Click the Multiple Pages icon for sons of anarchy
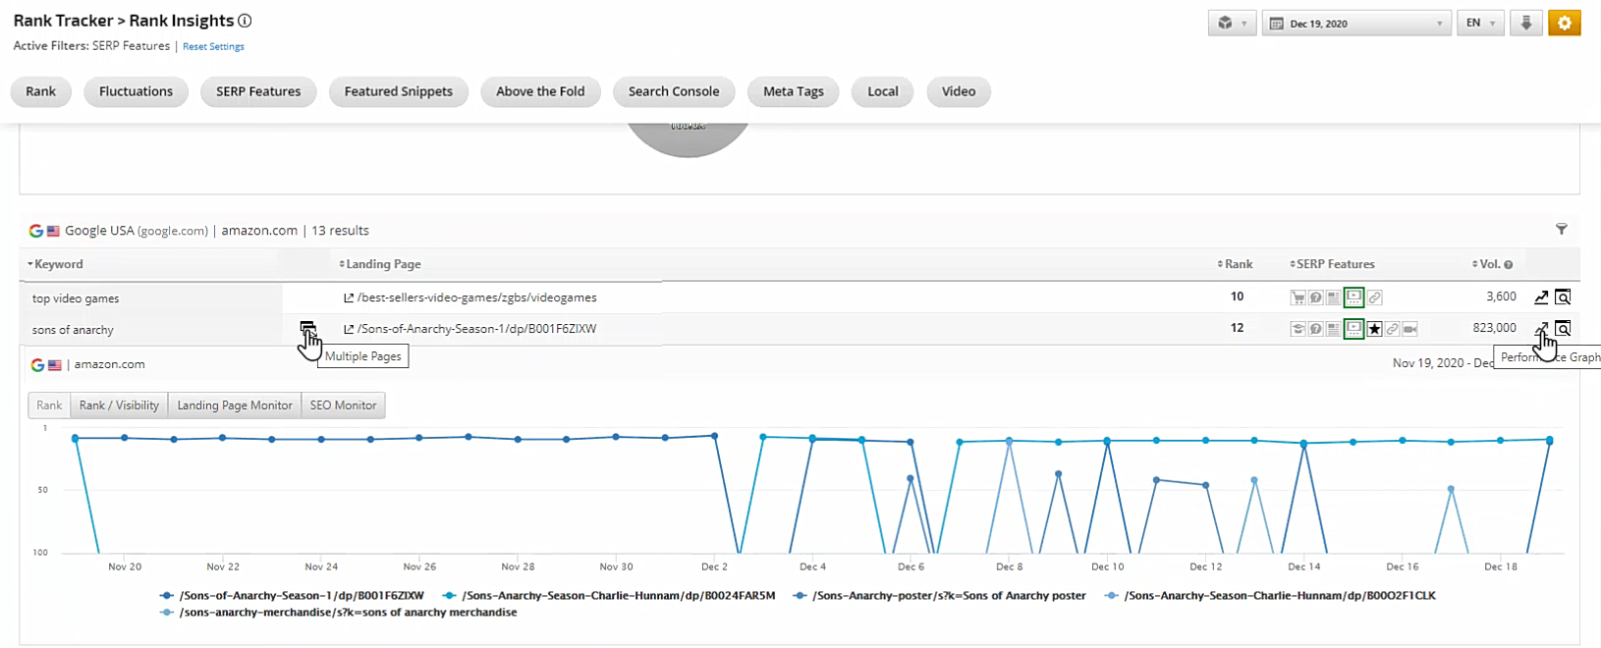 (307, 328)
